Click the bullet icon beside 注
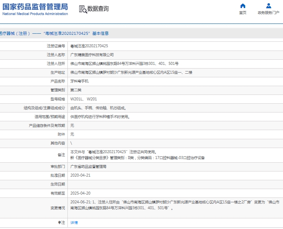283x229 pixels. [x=59, y=222]
